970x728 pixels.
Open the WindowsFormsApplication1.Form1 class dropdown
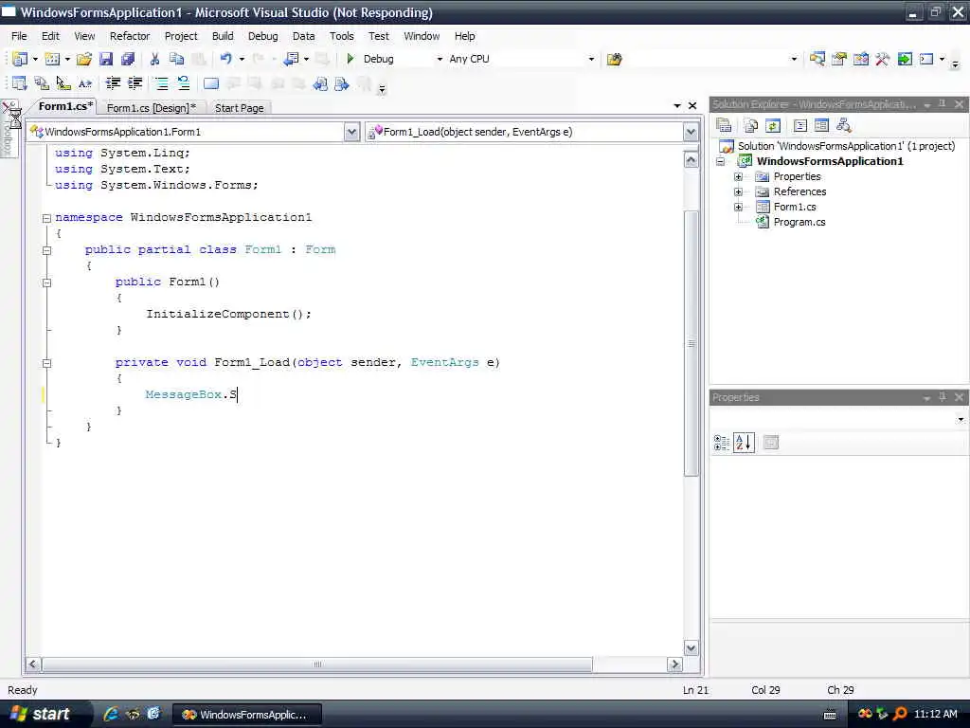[351, 132]
